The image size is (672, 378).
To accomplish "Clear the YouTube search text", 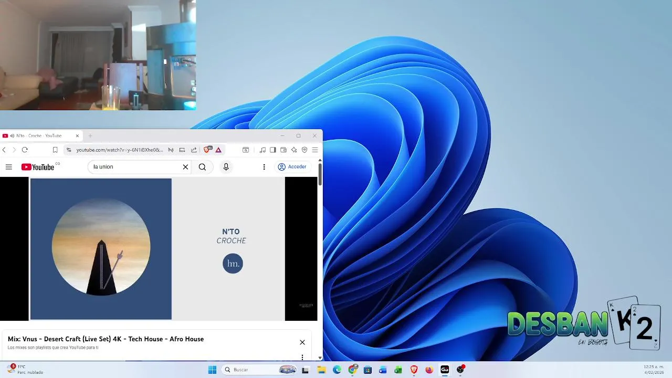I will 185,167.
